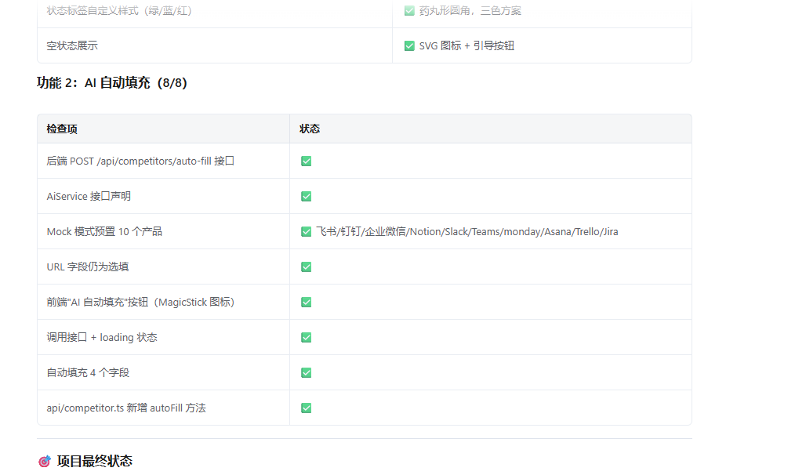Click the 状态 column header
This screenshot has width=795, height=475.
tap(310, 129)
